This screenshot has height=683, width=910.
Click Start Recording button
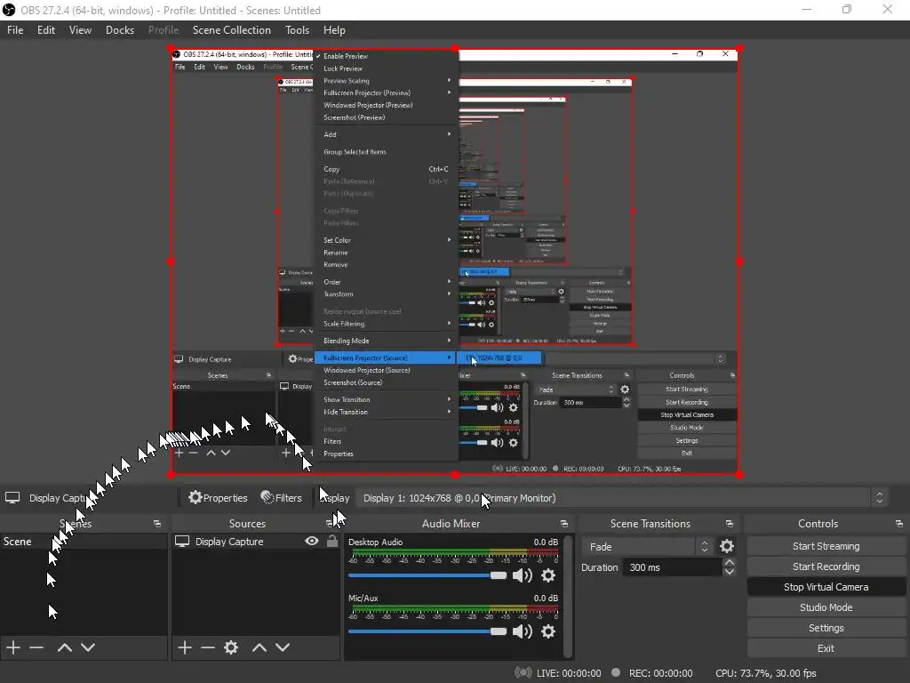(x=826, y=566)
